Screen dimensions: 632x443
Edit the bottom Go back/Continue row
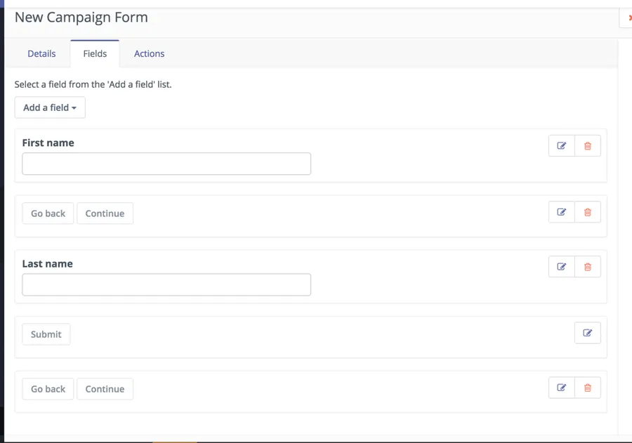click(561, 388)
